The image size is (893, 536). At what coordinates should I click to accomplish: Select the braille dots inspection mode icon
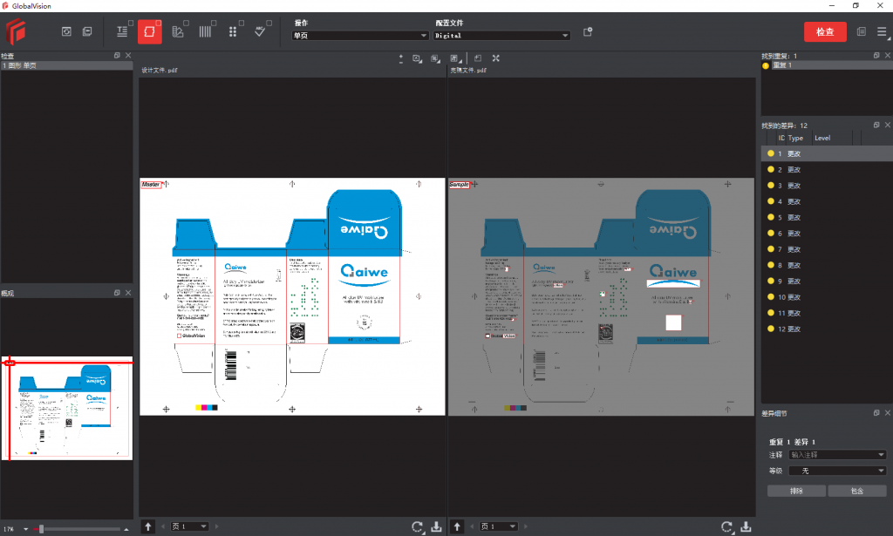[x=232, y=32]
